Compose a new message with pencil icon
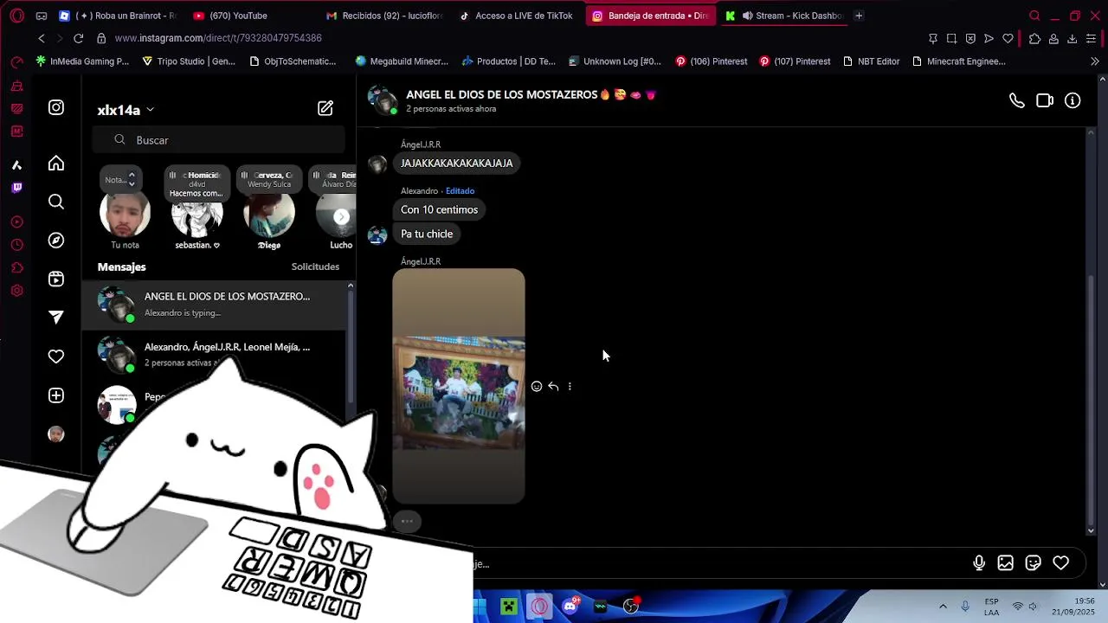 (325, 108)
